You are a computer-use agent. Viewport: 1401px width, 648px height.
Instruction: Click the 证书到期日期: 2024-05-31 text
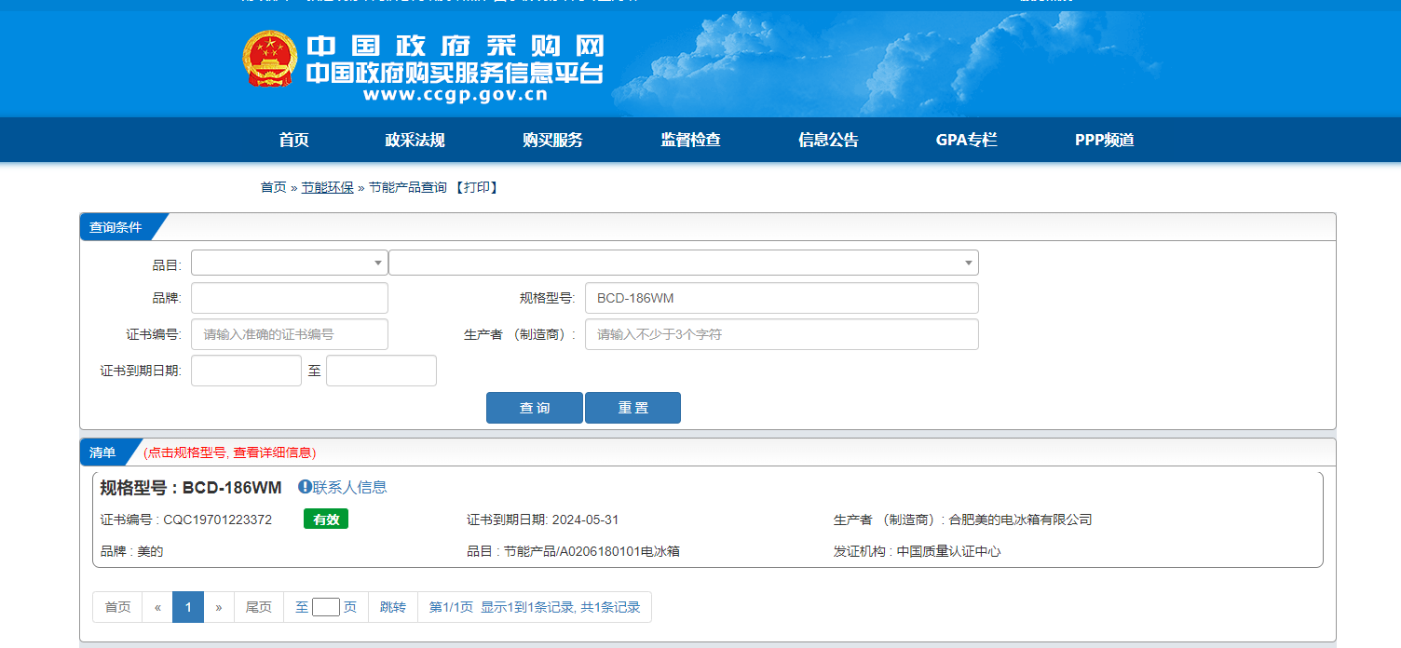click(x=543, y=520)
